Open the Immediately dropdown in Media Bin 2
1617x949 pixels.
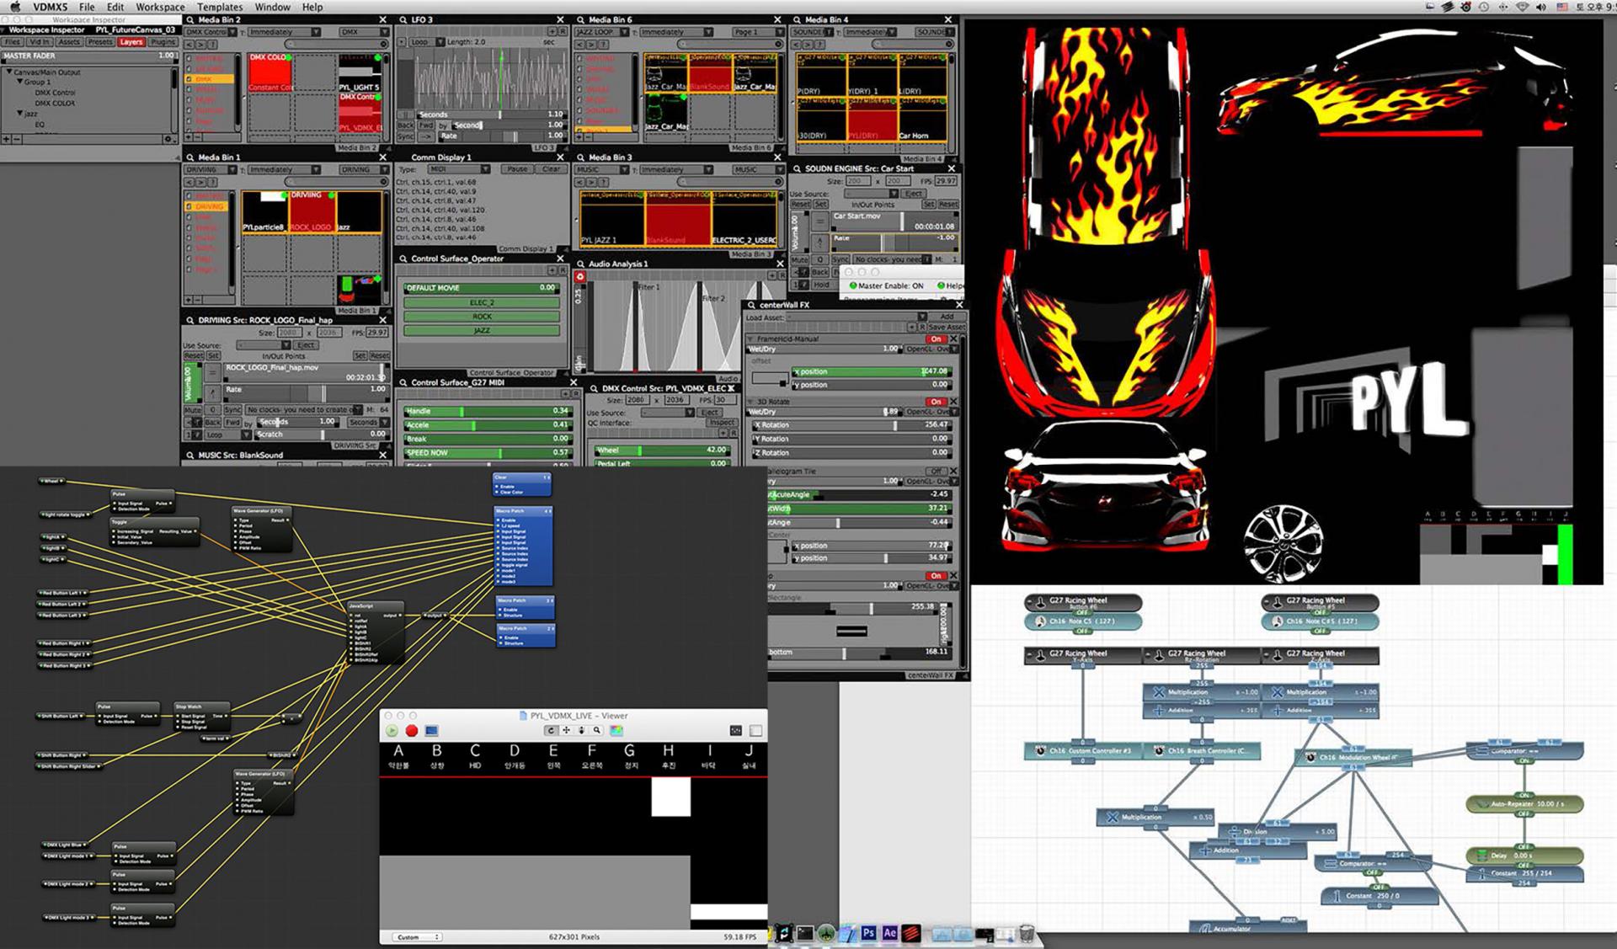pyautogui.click(x=284, y=32)
